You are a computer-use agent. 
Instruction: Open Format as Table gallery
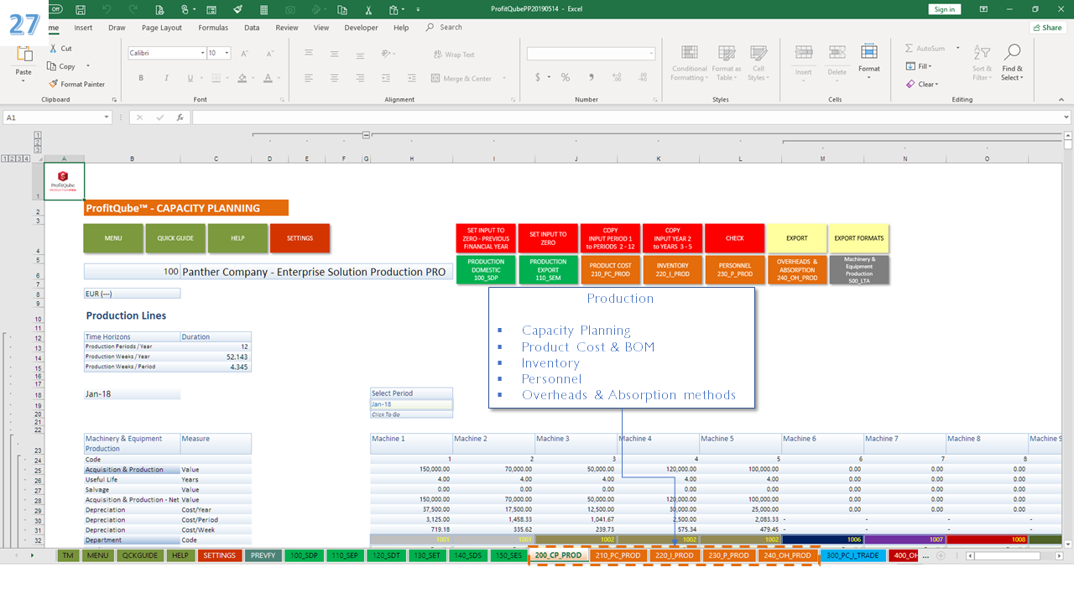point(726,63)
